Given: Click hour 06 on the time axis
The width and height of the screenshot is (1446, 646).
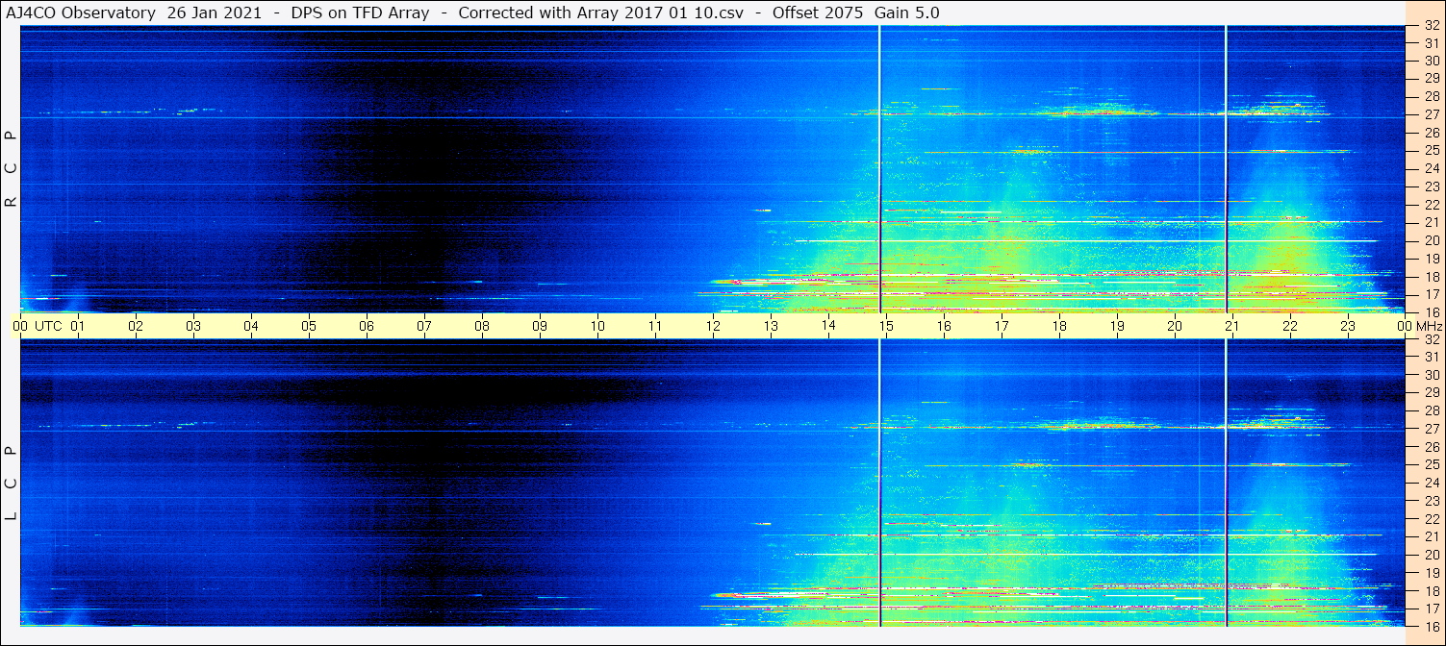Looking at the screenshot, I should tap(367, 326).
